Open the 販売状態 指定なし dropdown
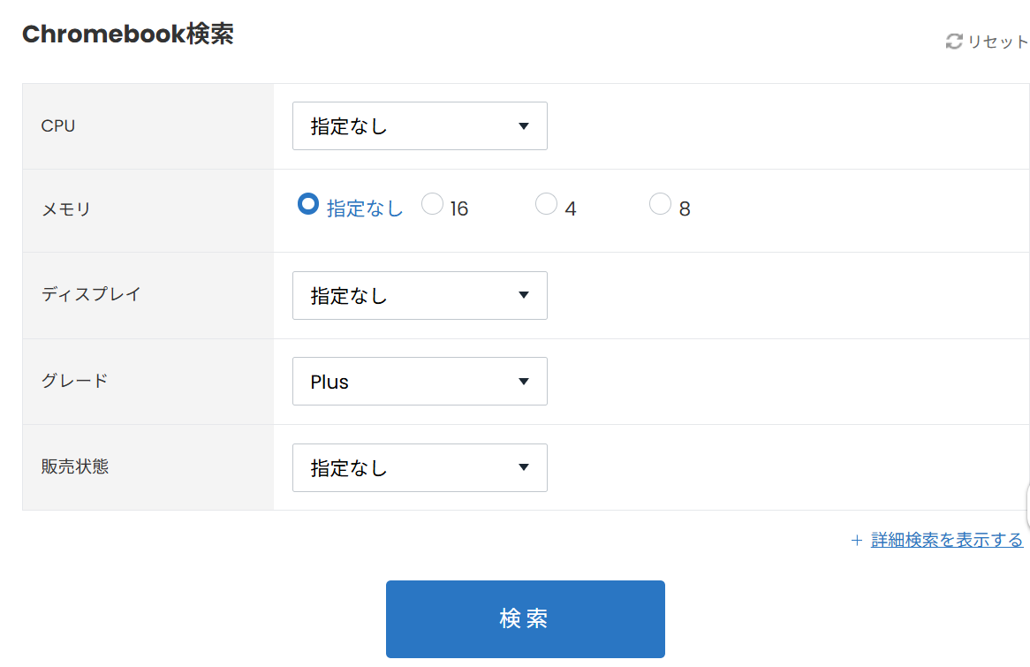Screen dimensions: 1030x667 (420, 467)
